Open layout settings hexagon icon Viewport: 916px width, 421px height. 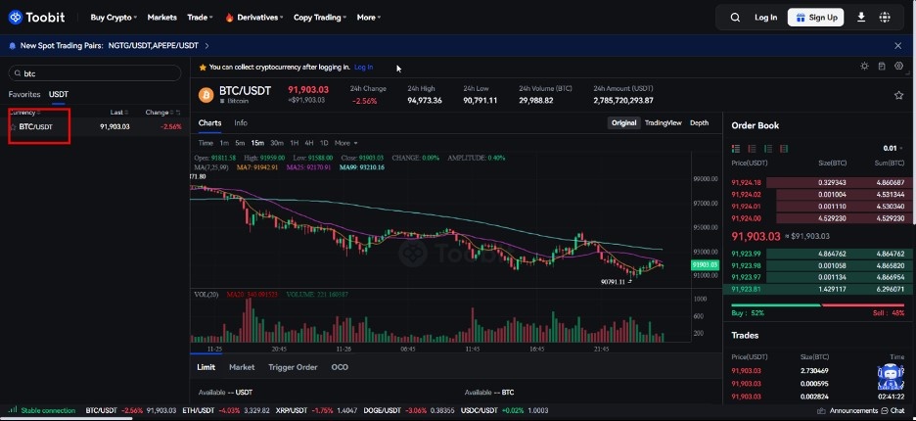coord(899,66)
